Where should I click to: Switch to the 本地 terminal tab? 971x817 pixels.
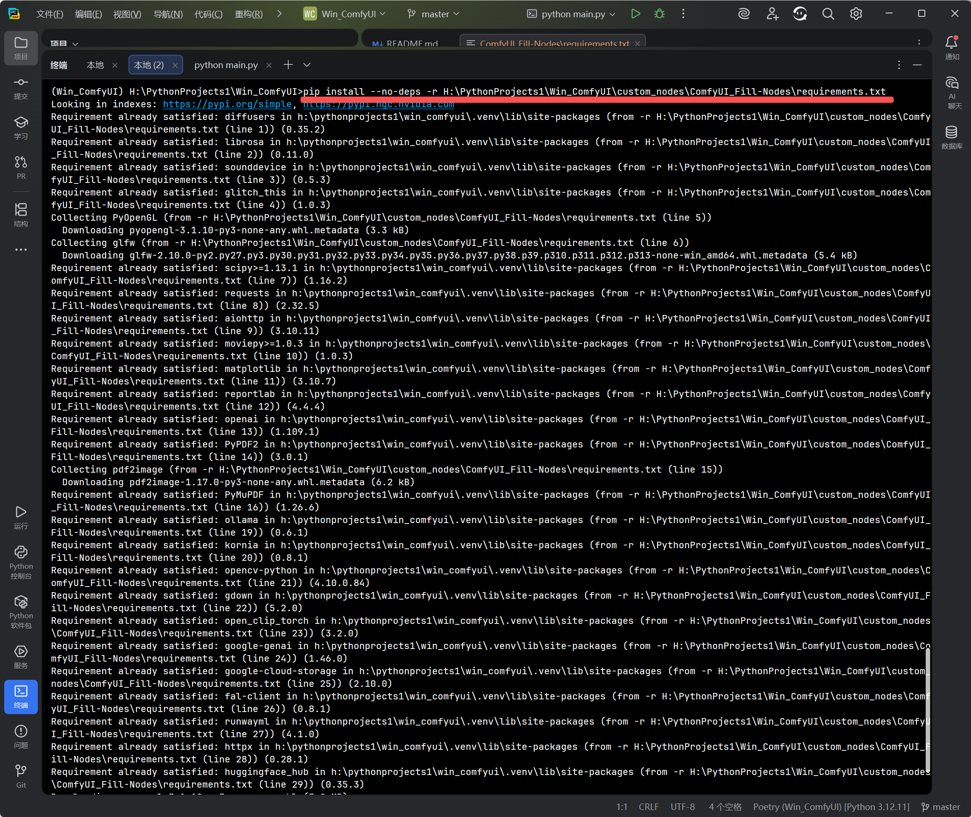95,65
